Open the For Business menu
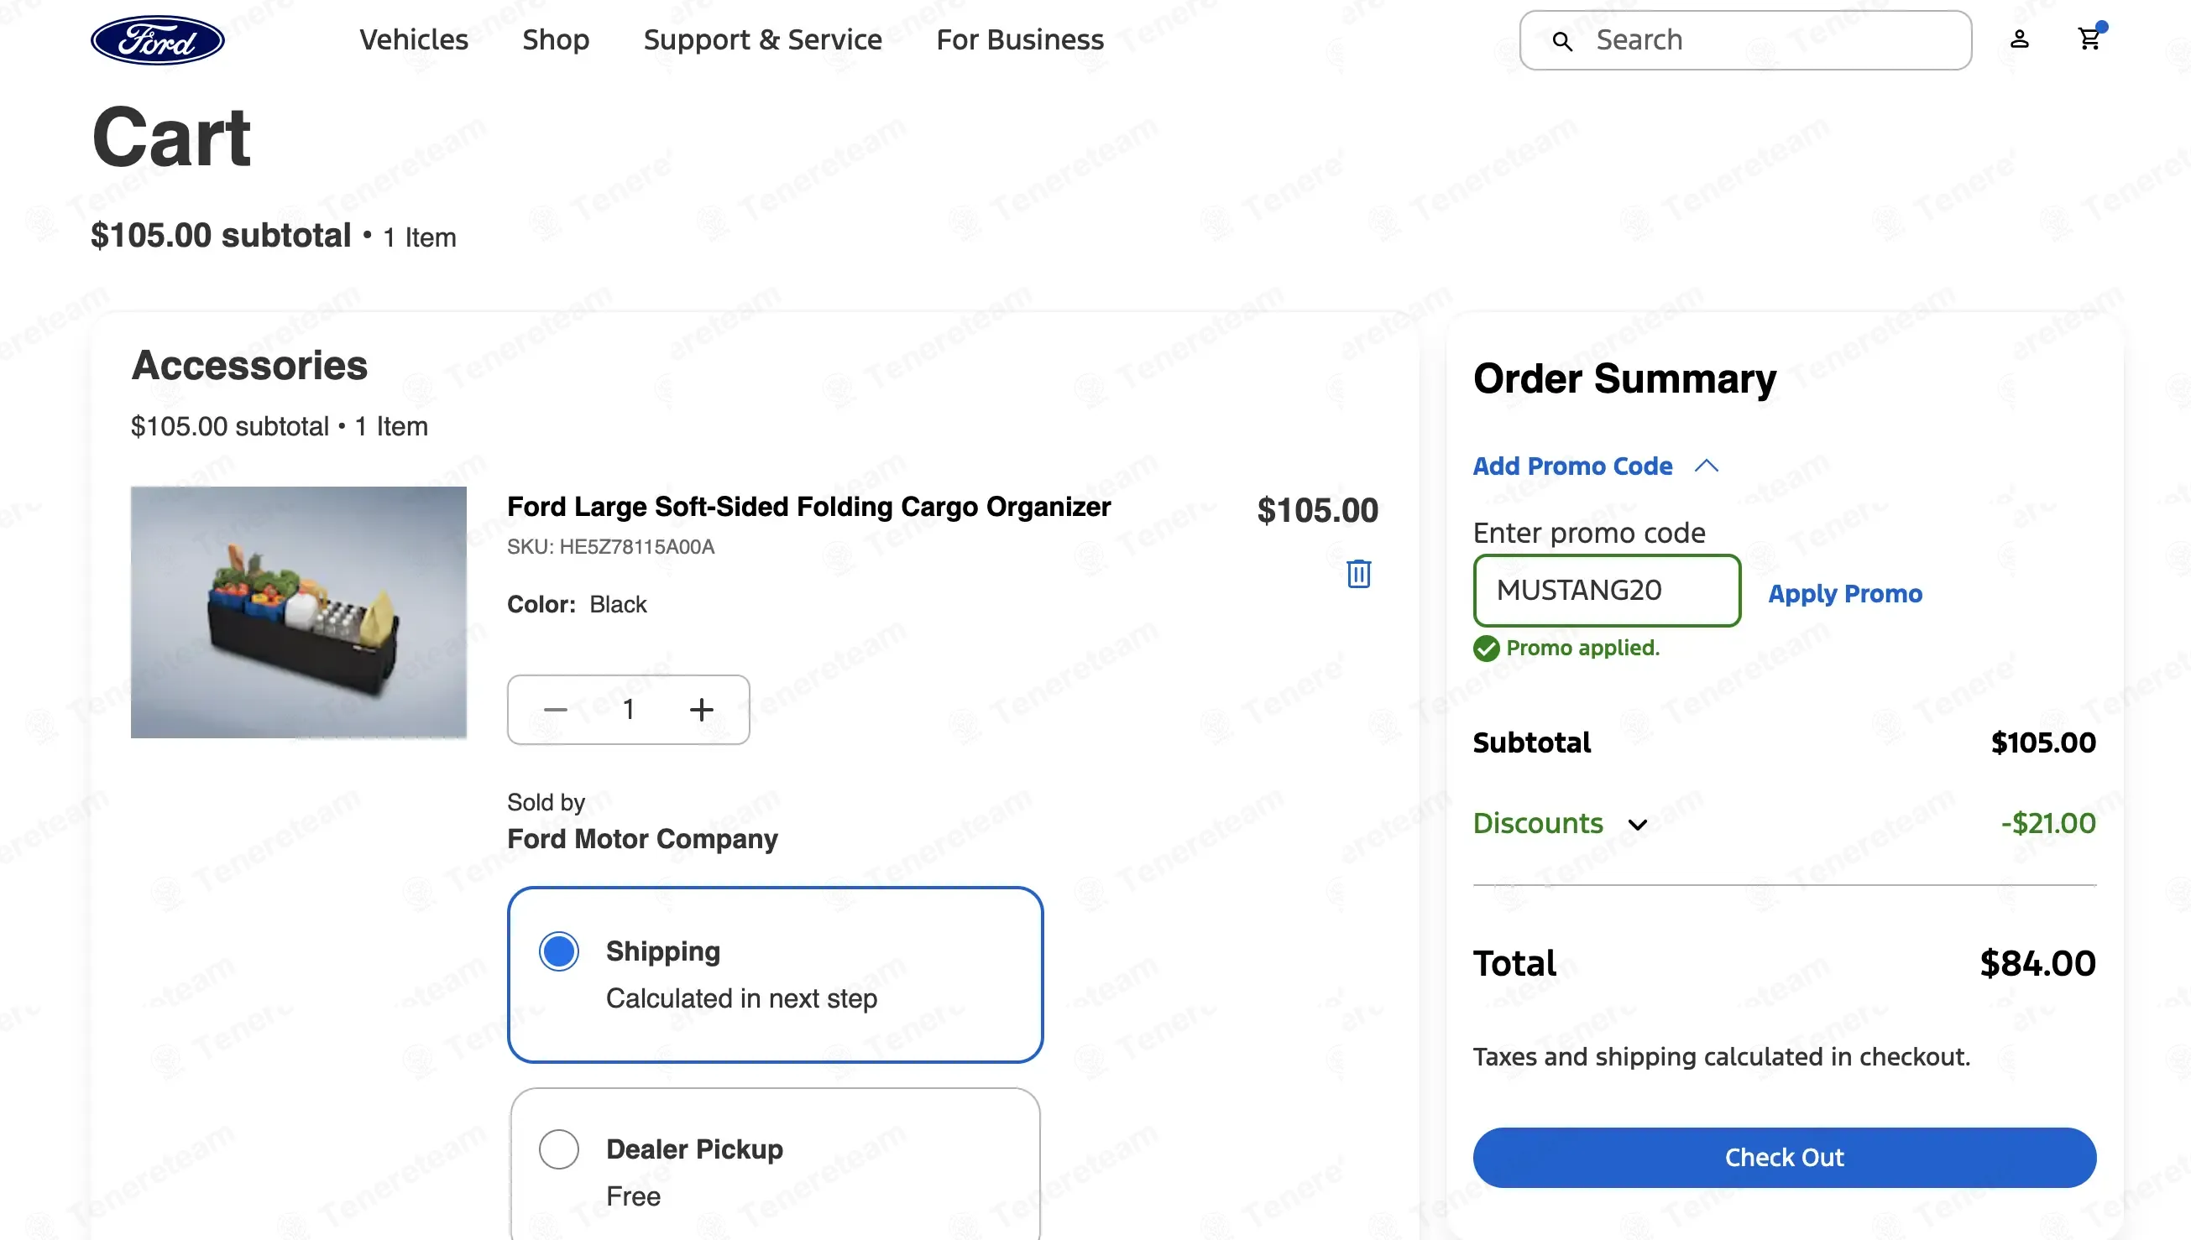Viewport: 2191px width, 1240px height. tap(1020, 40)
